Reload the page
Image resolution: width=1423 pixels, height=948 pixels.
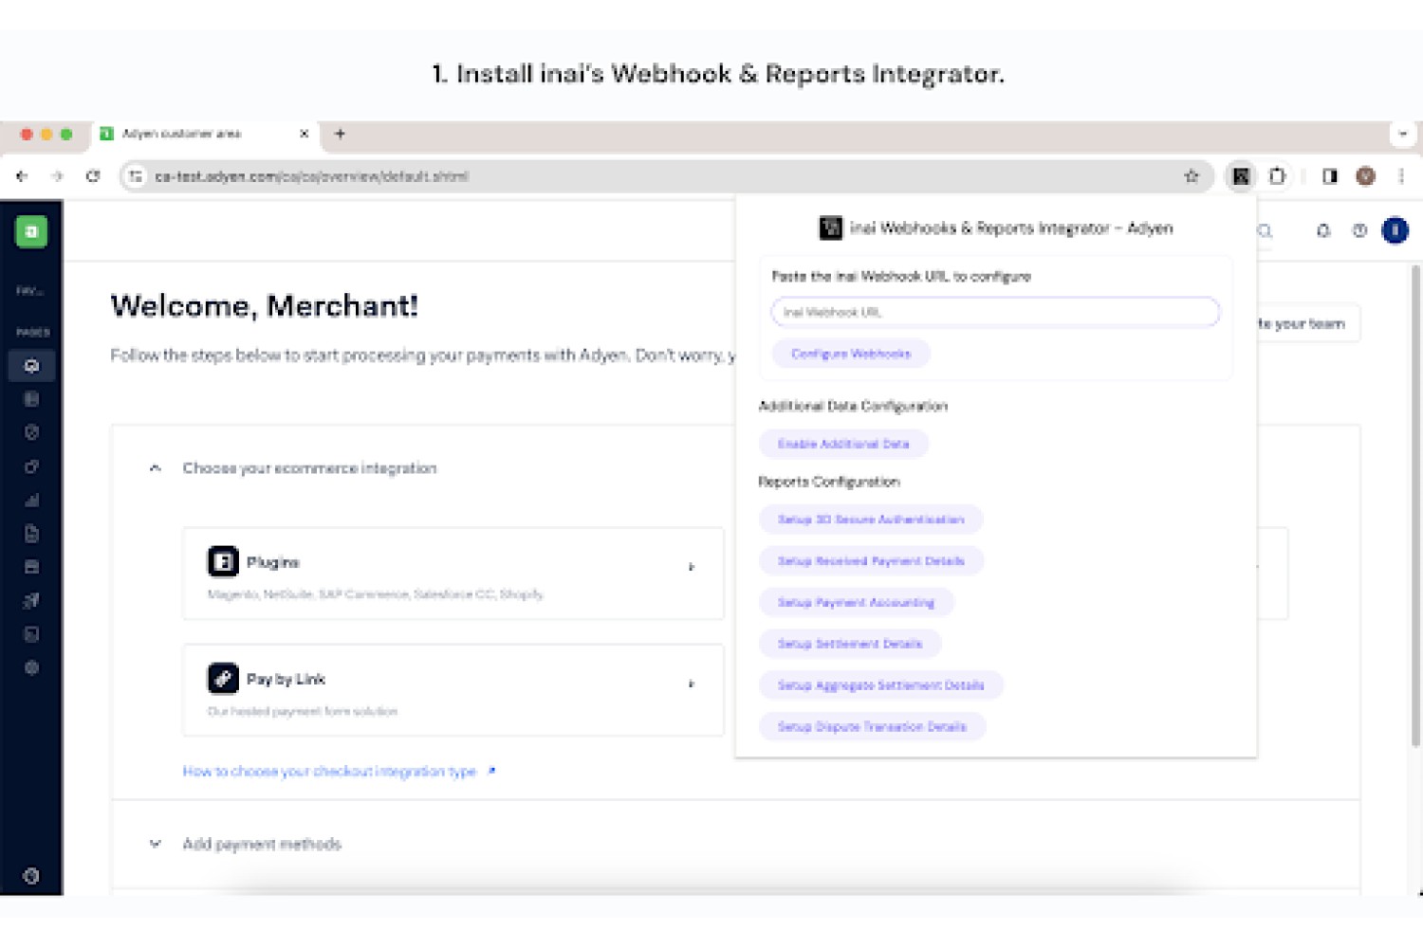[93, 176]
